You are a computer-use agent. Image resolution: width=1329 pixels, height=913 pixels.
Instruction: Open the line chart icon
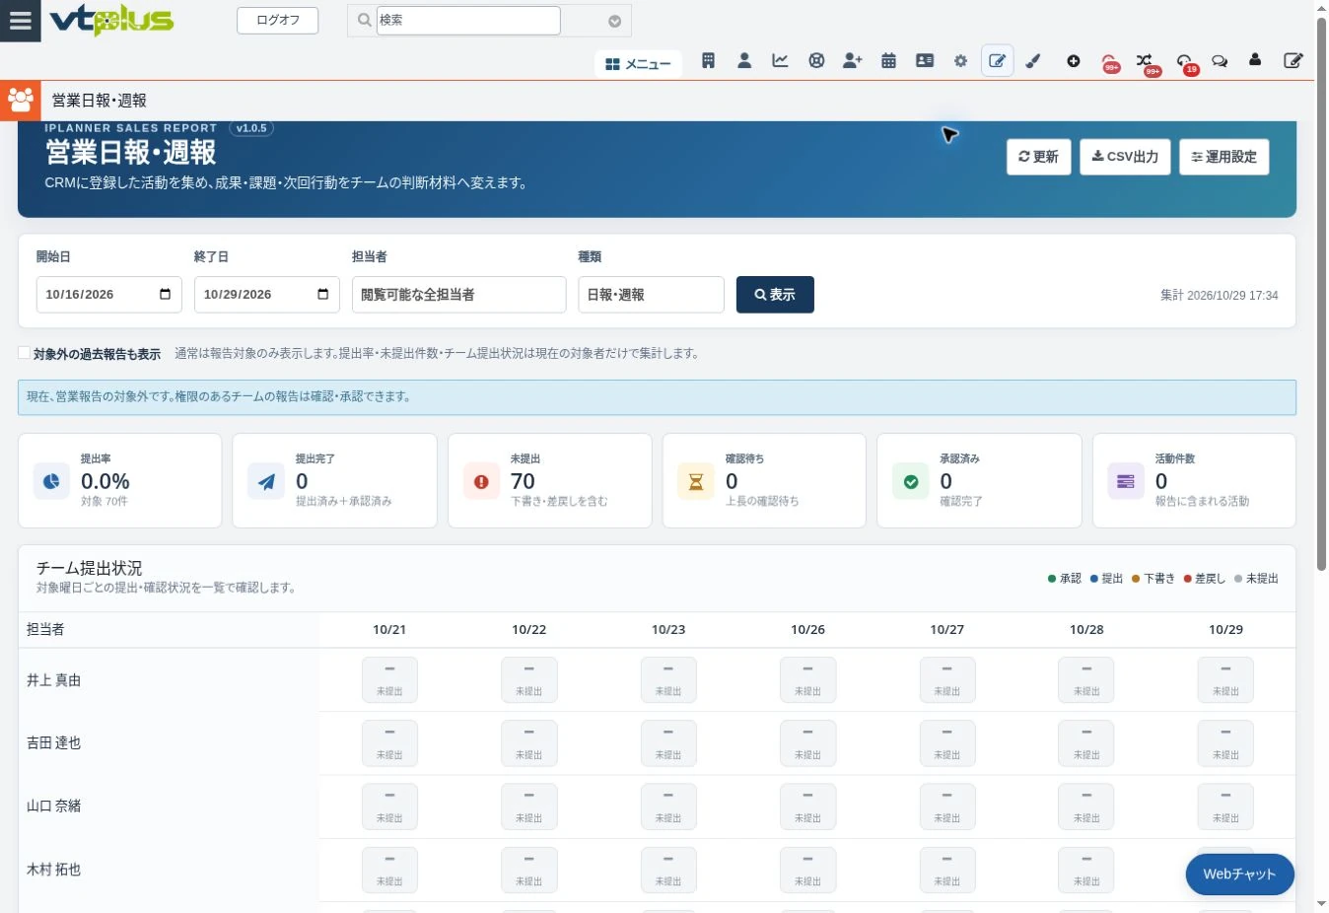pyautogui.click(x=780, y=61)
